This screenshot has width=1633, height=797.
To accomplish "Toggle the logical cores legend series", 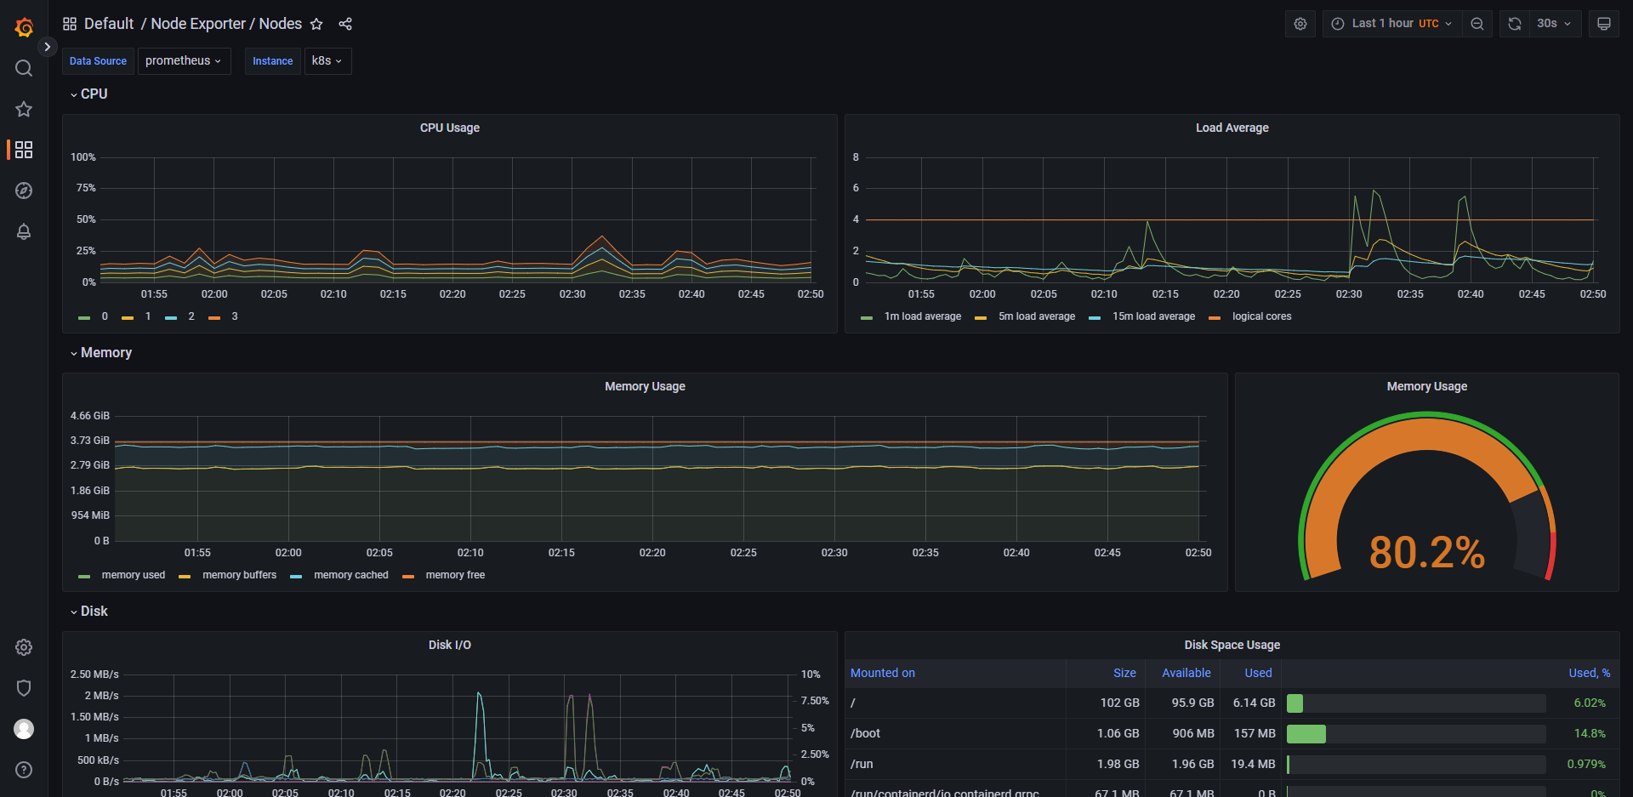I will pos(1261,316).
